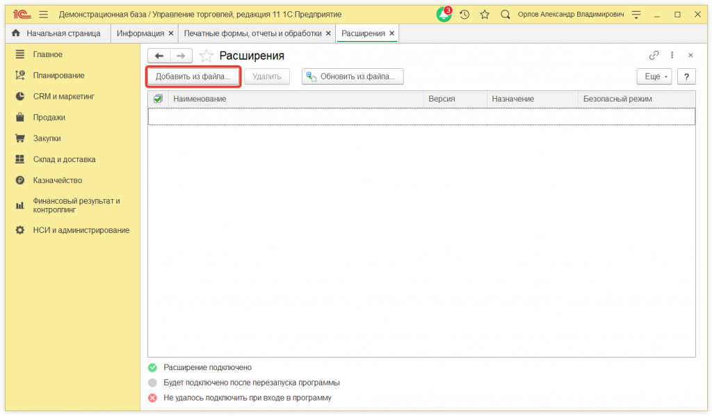The image size is (712, 416).
Task: Click the Добавить из файла button
Action: (193, 77)
